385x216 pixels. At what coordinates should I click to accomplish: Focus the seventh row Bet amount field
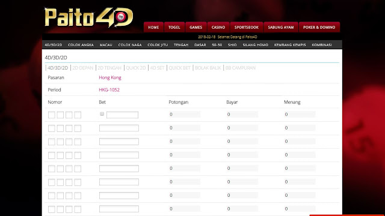pyautogui.click(x=119, y=196)
